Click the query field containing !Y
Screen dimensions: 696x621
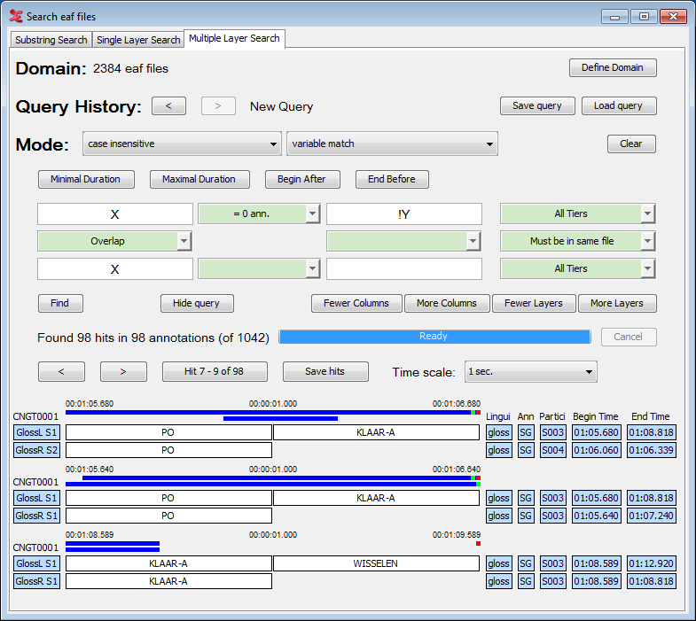coord(404,213)
